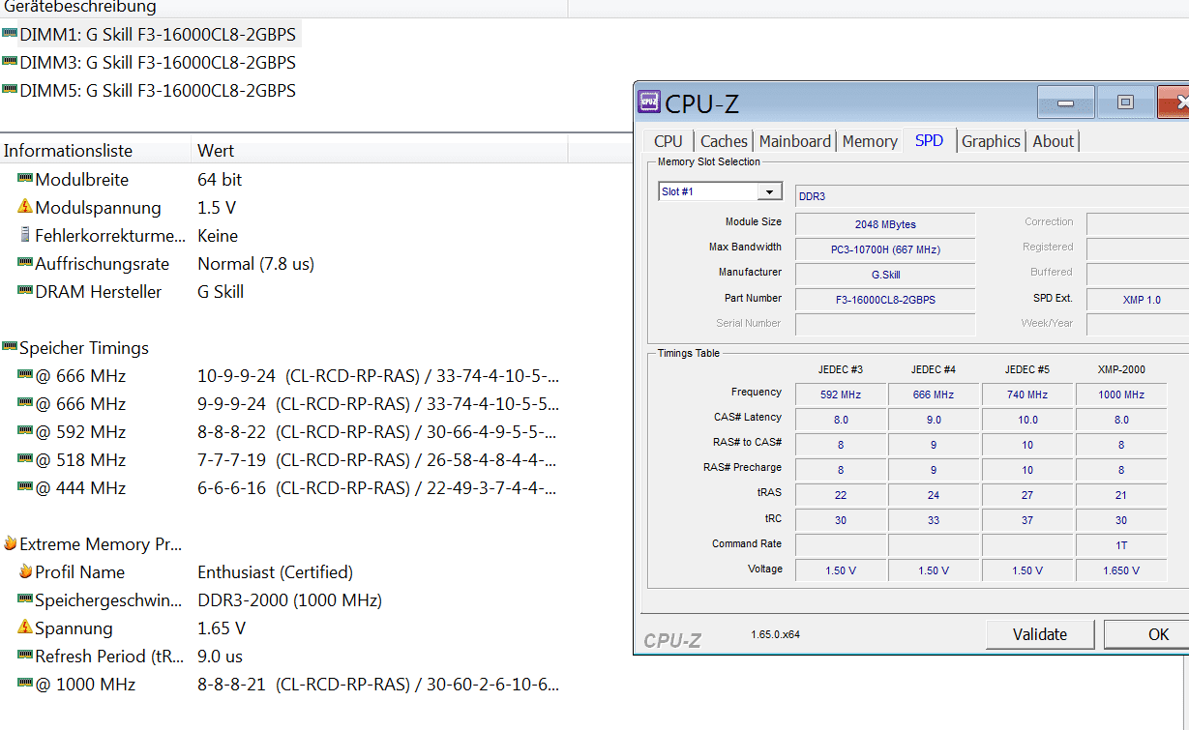Click the Validate button

(x=1040, y=634)
